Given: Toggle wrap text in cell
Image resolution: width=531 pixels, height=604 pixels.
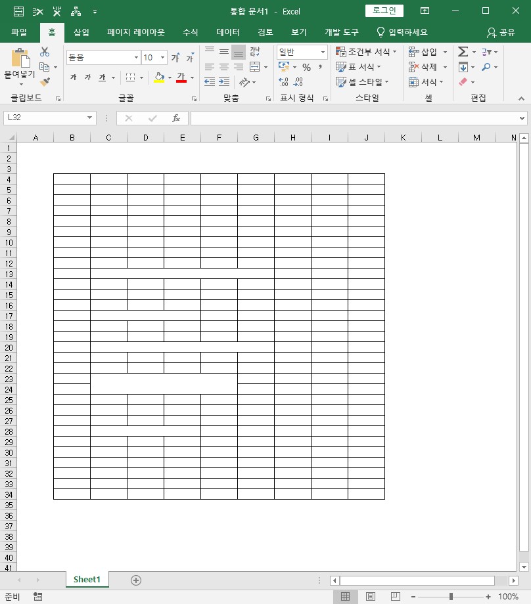Looking at the screenshot, I should point(255,51).
